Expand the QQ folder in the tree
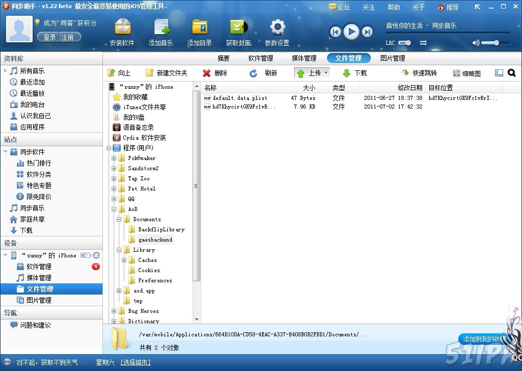Viewport: 522px width, 371px height. click(114, 199)
